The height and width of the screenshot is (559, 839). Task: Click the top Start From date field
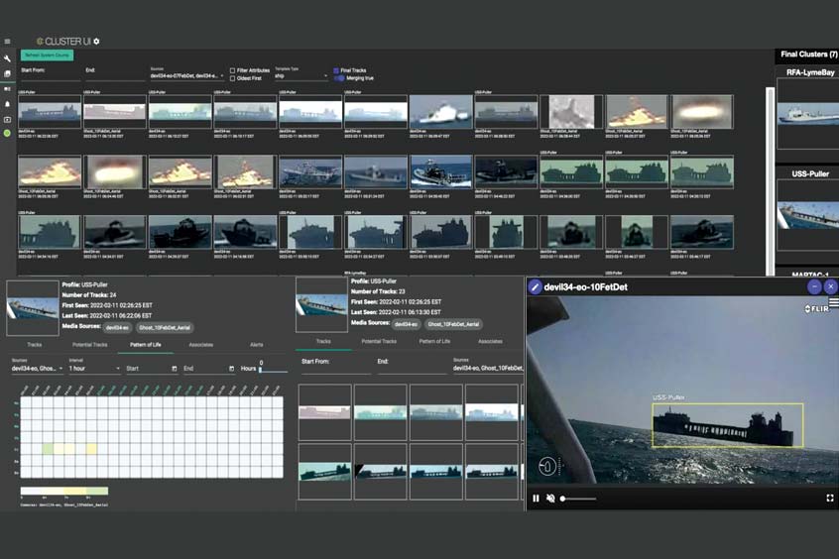coord(50,75)
